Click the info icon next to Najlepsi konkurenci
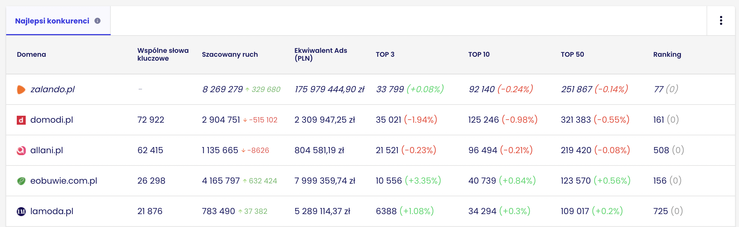Image resolution: width=739 pixels, height=227 pixels. [x=98, y=21]
